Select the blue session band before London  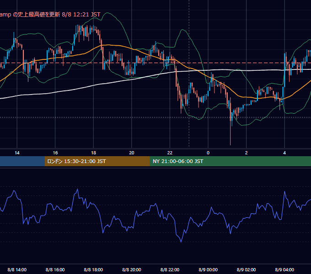(22, 161)
